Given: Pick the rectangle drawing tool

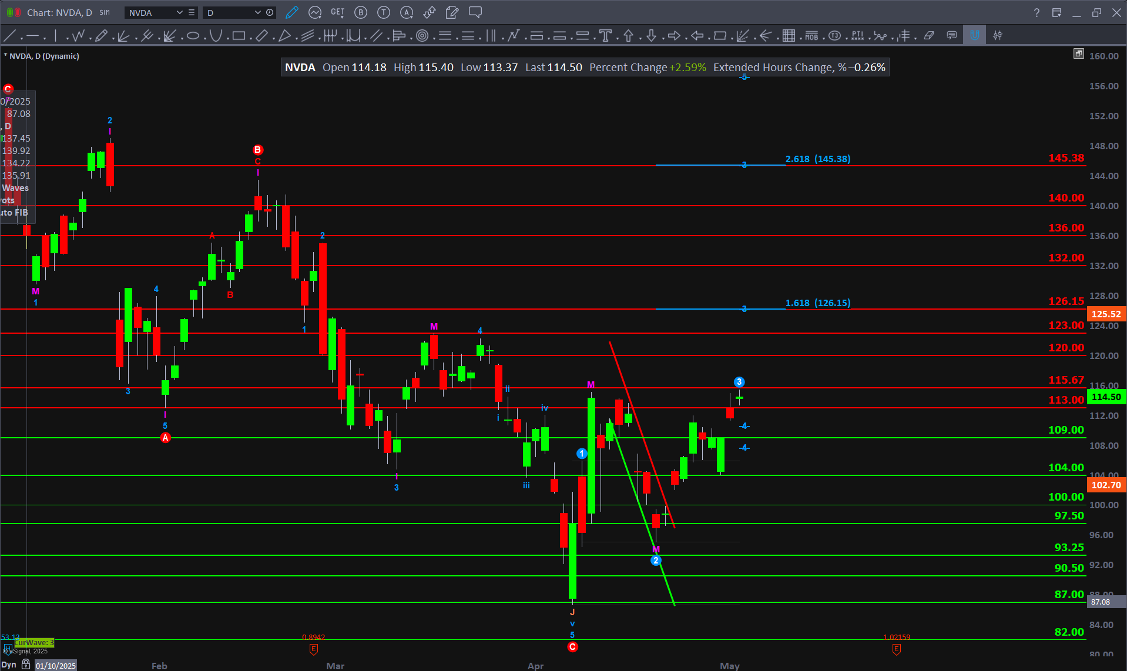Looking at the screenshot, I should tap(238, 36).
